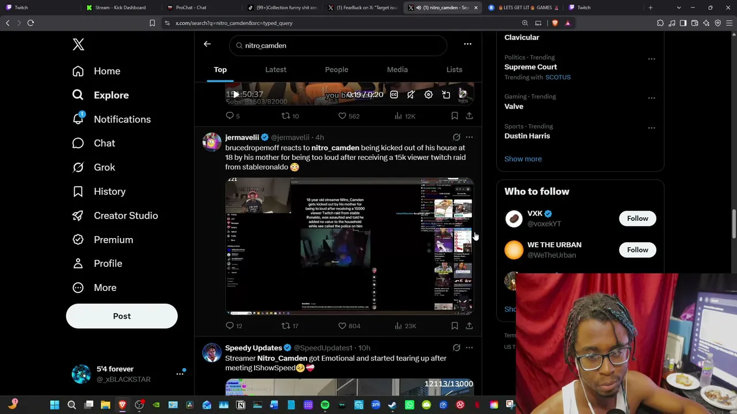The height and width of the screenshot is (414, 737).
Task: Bookmark the post with 562 likes
Action: (454, 116)
